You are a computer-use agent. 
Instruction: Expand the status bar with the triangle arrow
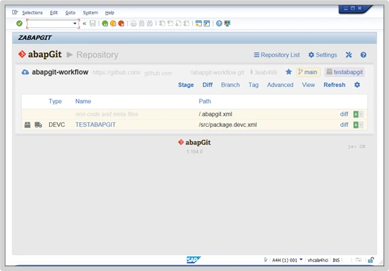click(266, 259)
